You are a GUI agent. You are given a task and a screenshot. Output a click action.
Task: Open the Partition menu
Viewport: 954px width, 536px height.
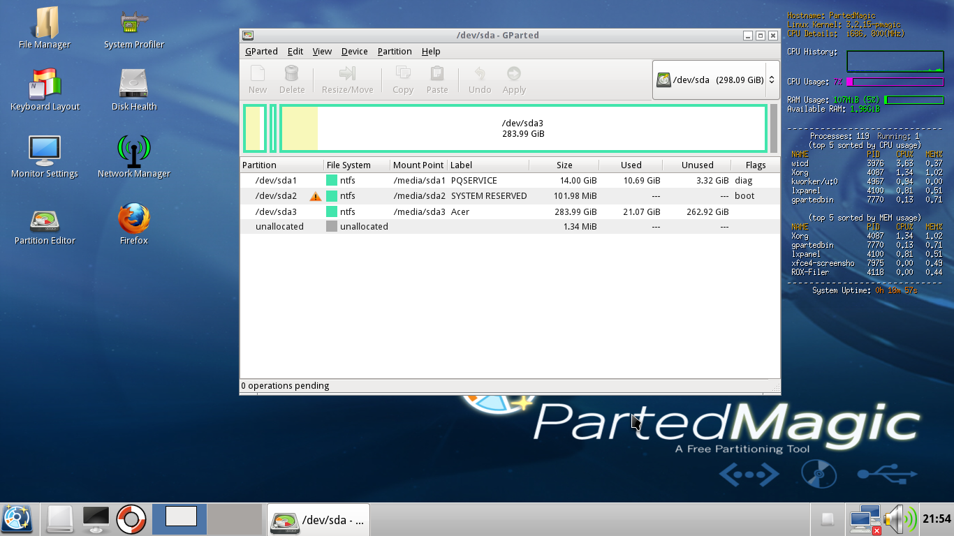click(x=395, y=52)
